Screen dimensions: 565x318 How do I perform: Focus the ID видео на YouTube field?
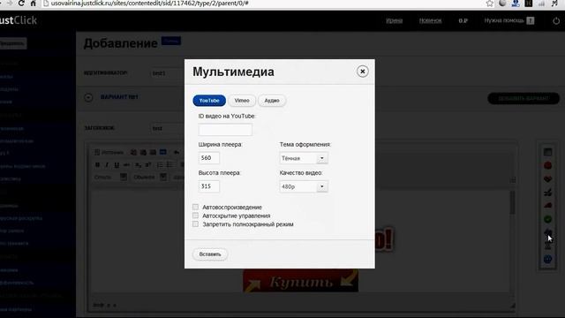(225, 130)
